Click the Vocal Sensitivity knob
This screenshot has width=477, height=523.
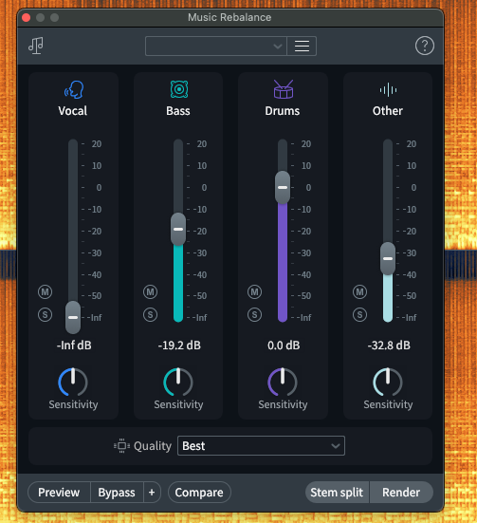tap(73, 383)
